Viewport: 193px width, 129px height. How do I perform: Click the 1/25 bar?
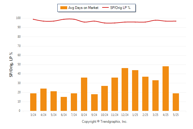135,91
